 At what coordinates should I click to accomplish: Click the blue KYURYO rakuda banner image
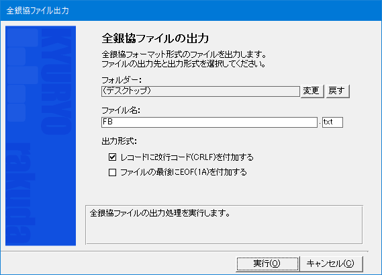coord(40,136)
